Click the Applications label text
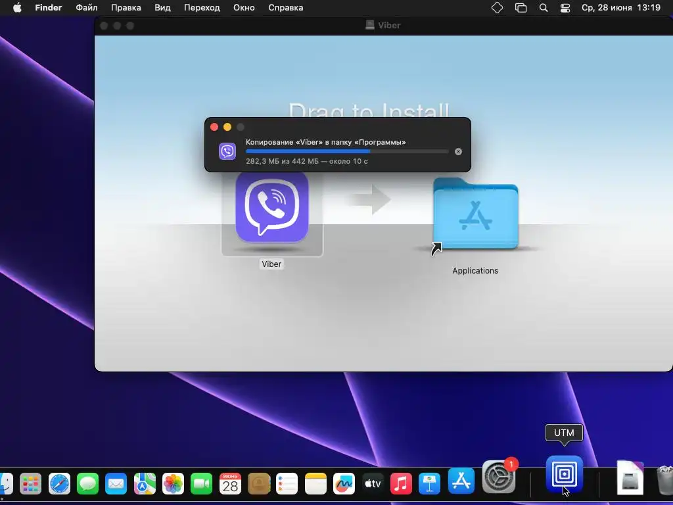Viewport: 673px width, 505px height. pos(475,271)
